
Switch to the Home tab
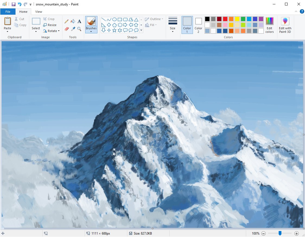[23, 12]
